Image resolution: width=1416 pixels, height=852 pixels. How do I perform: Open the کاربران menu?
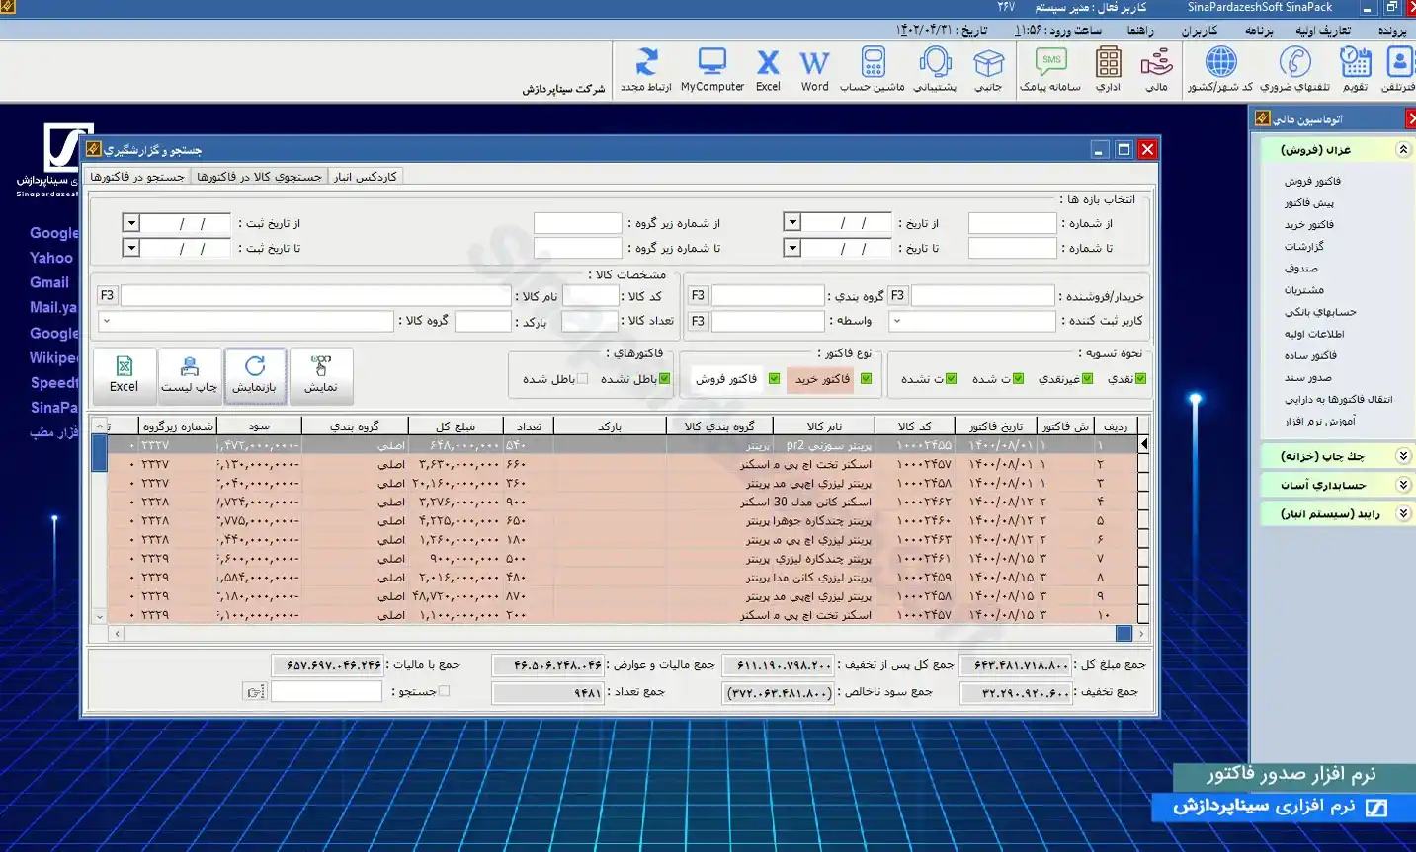coord(1200,31)
